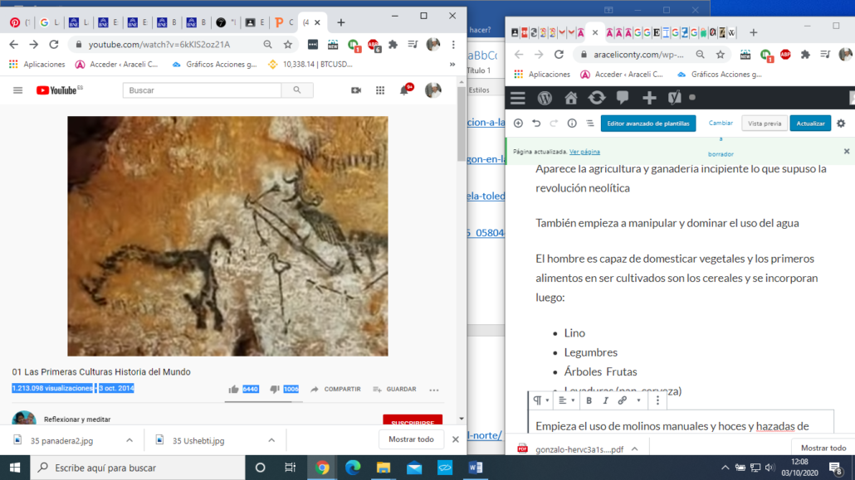The height and width of the screenshot is (480, 855).
Task: Expand options for 35 Ushebti.jpg download
Action: (x=271, y=440)
